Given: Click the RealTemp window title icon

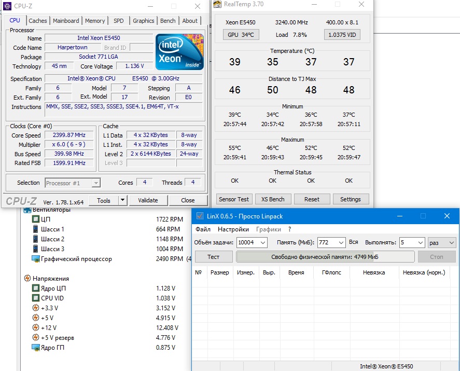Looking at the screenshot, I should (217, 4).
